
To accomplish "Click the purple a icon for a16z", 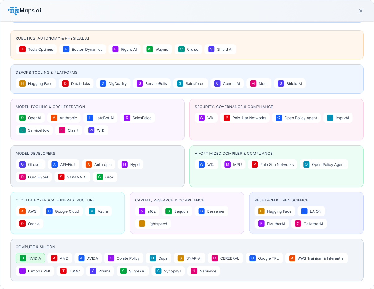I will tap(142, 211).
